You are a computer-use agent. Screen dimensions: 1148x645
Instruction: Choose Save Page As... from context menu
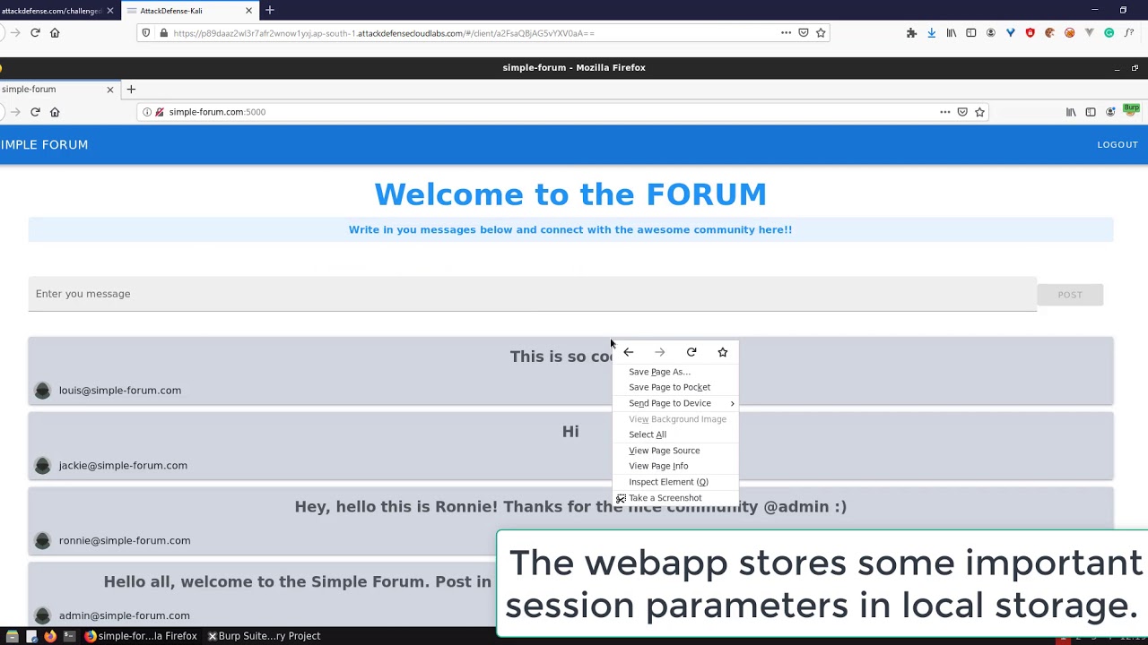tap(675, 372)
